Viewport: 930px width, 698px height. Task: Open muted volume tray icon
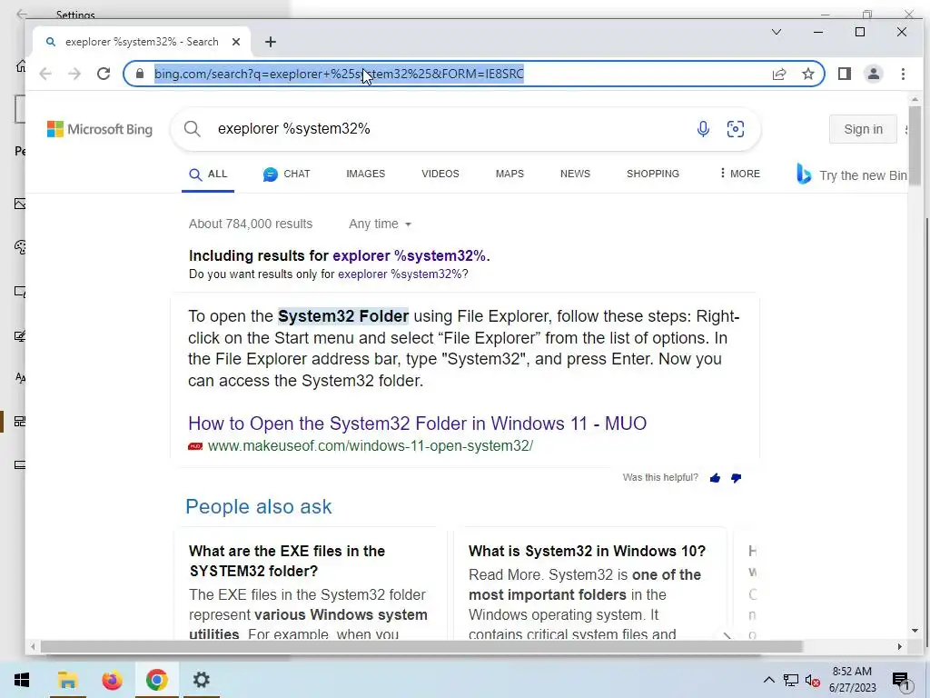[813, 681]
